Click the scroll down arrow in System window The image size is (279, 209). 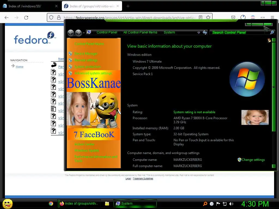click(274, 166)
